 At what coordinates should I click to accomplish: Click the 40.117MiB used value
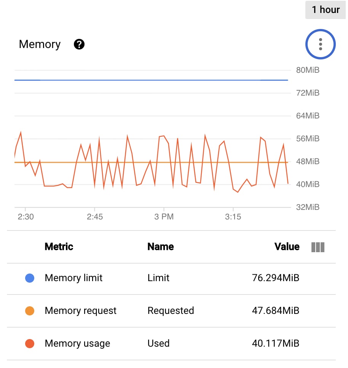click(x=276, y=343)
